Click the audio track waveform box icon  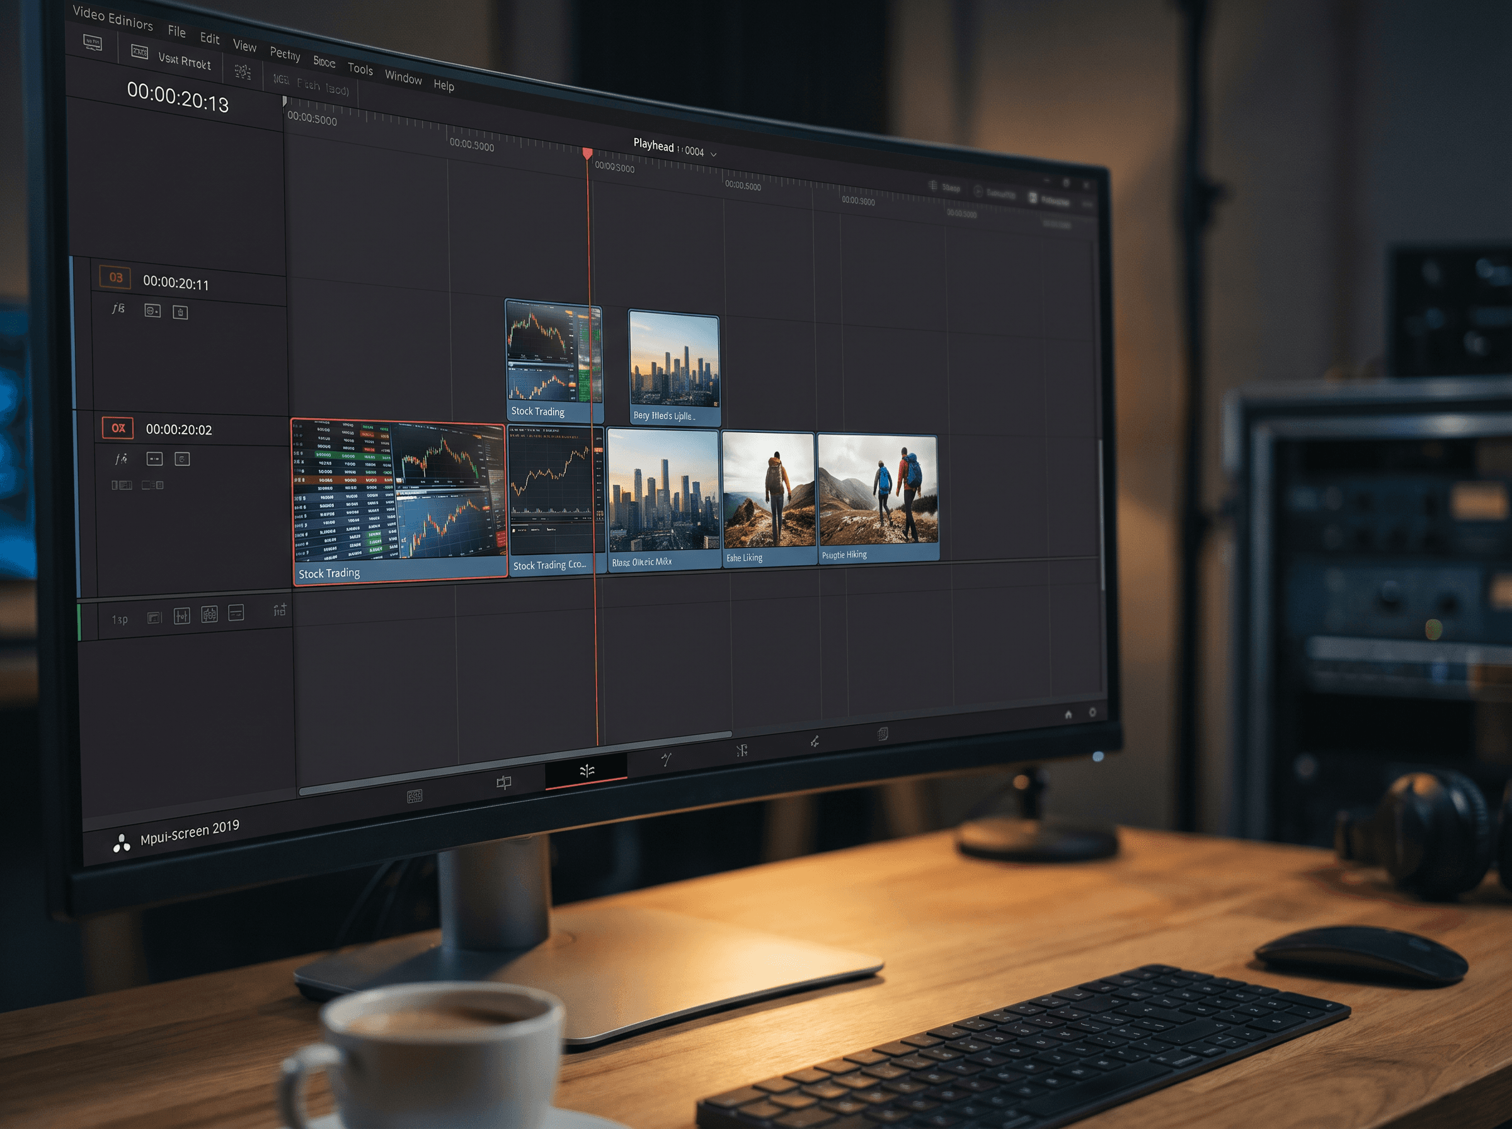[x=154, y=618]
